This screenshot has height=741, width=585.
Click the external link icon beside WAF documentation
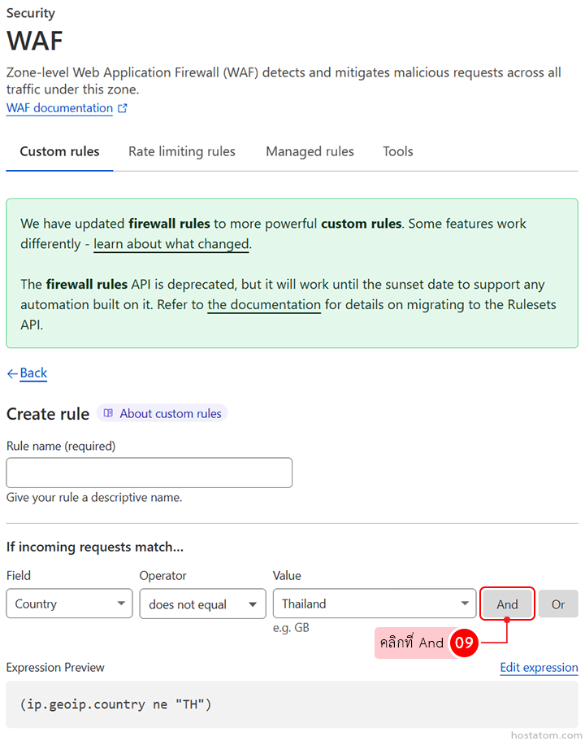point(123,108)
